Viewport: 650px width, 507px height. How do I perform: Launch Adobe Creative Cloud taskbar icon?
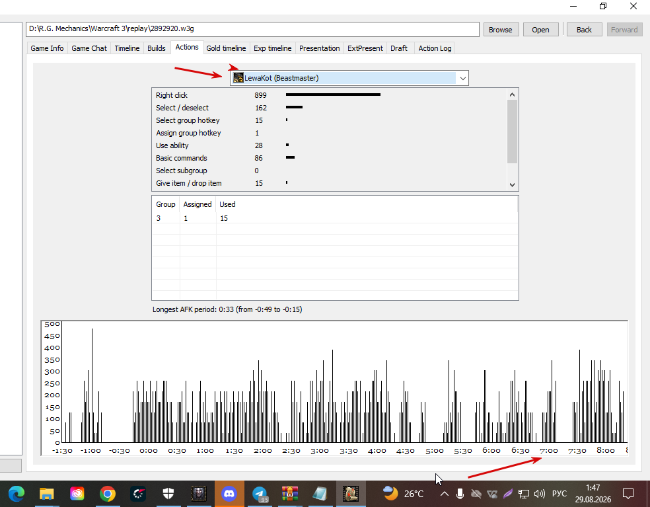pos(77,494)
